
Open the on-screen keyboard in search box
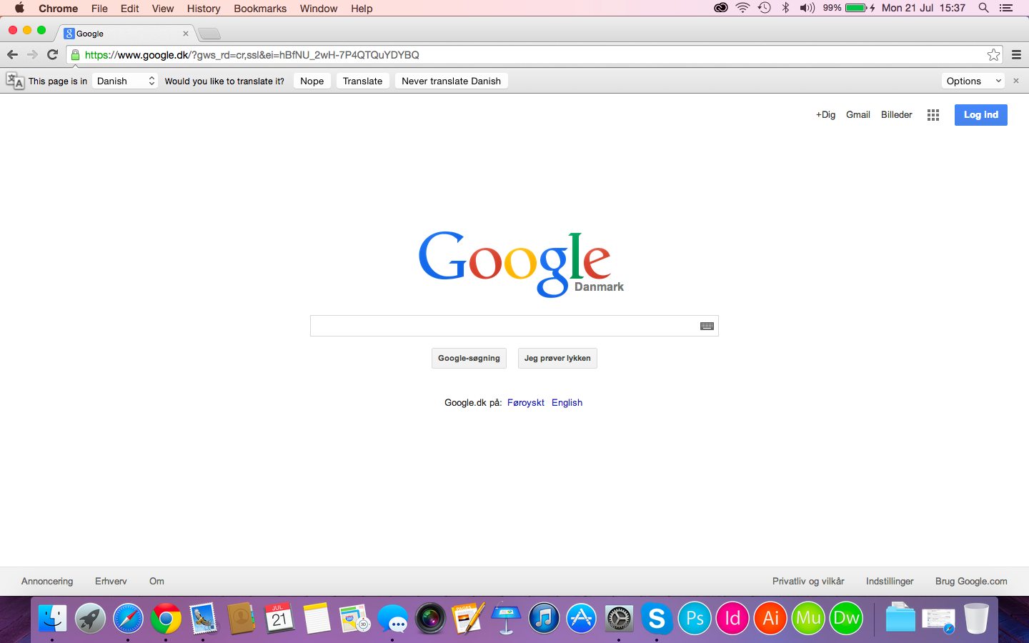(x=707, y=326)
